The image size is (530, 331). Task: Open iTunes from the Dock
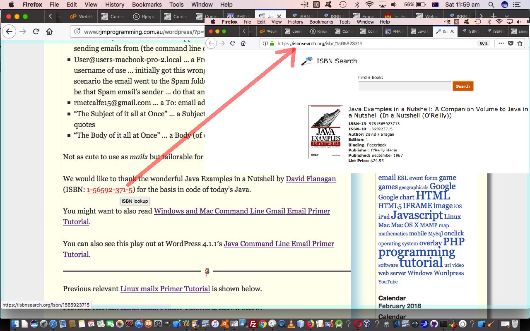[215, 324]
